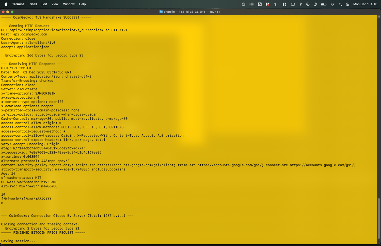Open the Help menu
Image resolution: width=381 pixels, height=246 pixels.
[82, 4]
